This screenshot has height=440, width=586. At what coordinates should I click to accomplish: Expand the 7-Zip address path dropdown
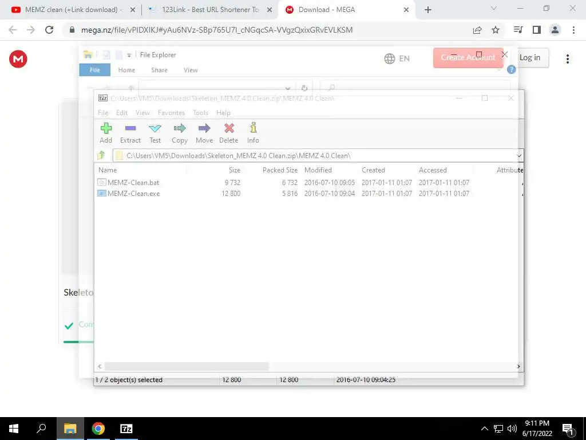coord(518,156)
